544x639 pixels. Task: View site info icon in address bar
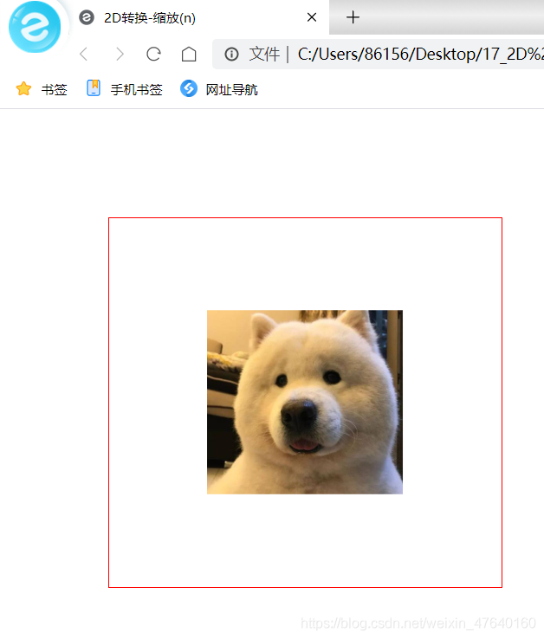tap(231, 54)
